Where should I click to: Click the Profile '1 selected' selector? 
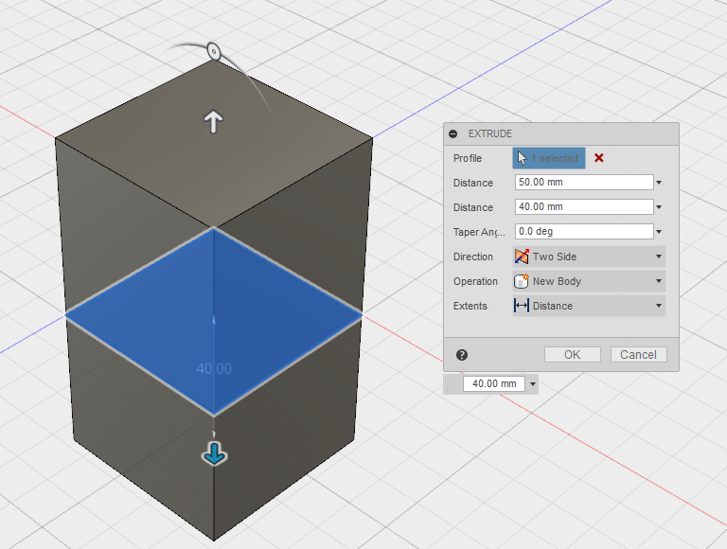549,158
